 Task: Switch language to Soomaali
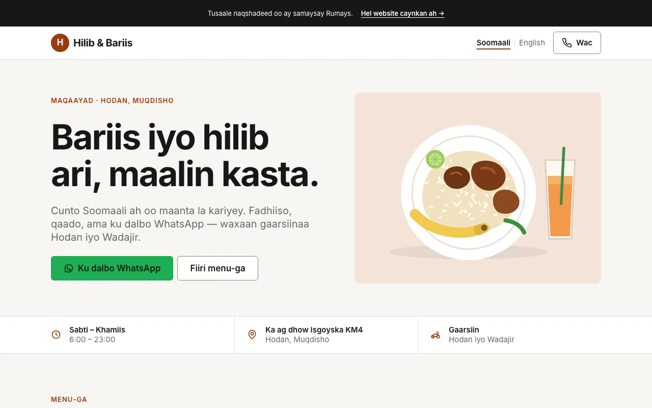click(493, 43)
